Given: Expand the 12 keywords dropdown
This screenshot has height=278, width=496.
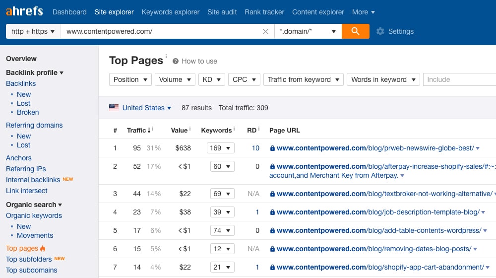Looking at the screenshot, I should point(222,249).
